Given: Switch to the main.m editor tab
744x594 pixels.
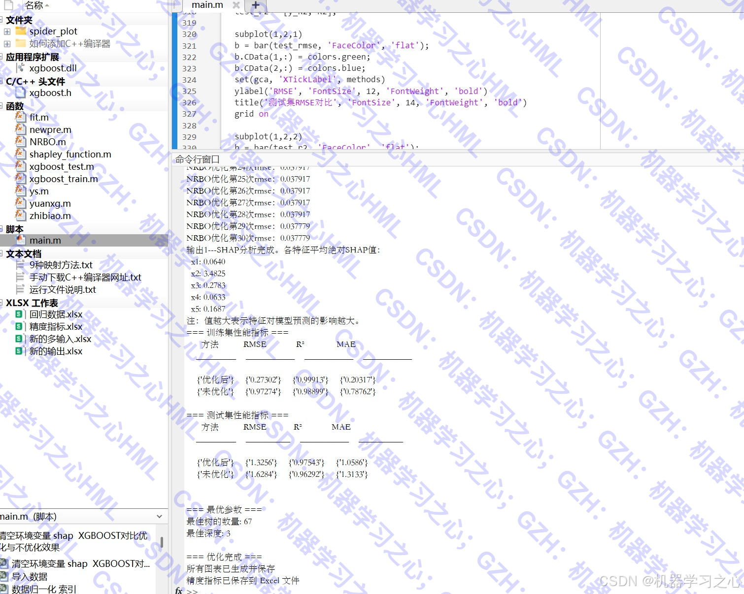Looking at the screenshot, I should [x=207, y=5].
